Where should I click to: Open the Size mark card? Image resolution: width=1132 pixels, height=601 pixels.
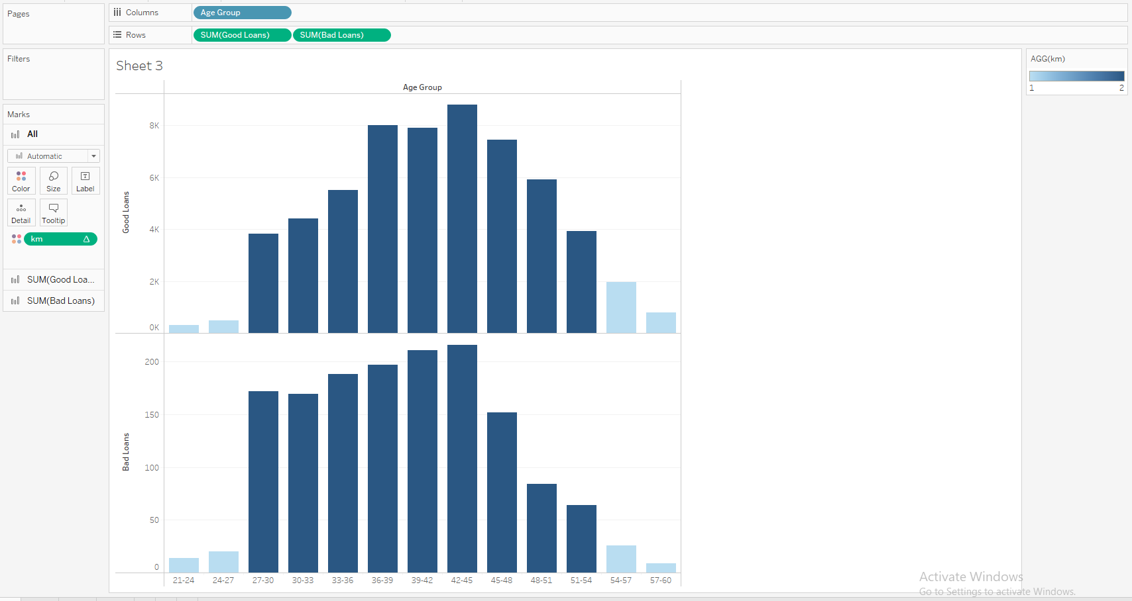point(54,181)
